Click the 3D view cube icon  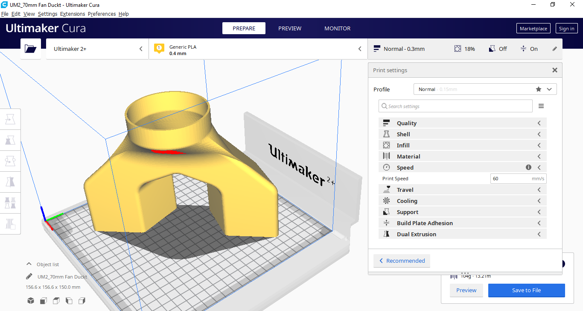point(31,301)
